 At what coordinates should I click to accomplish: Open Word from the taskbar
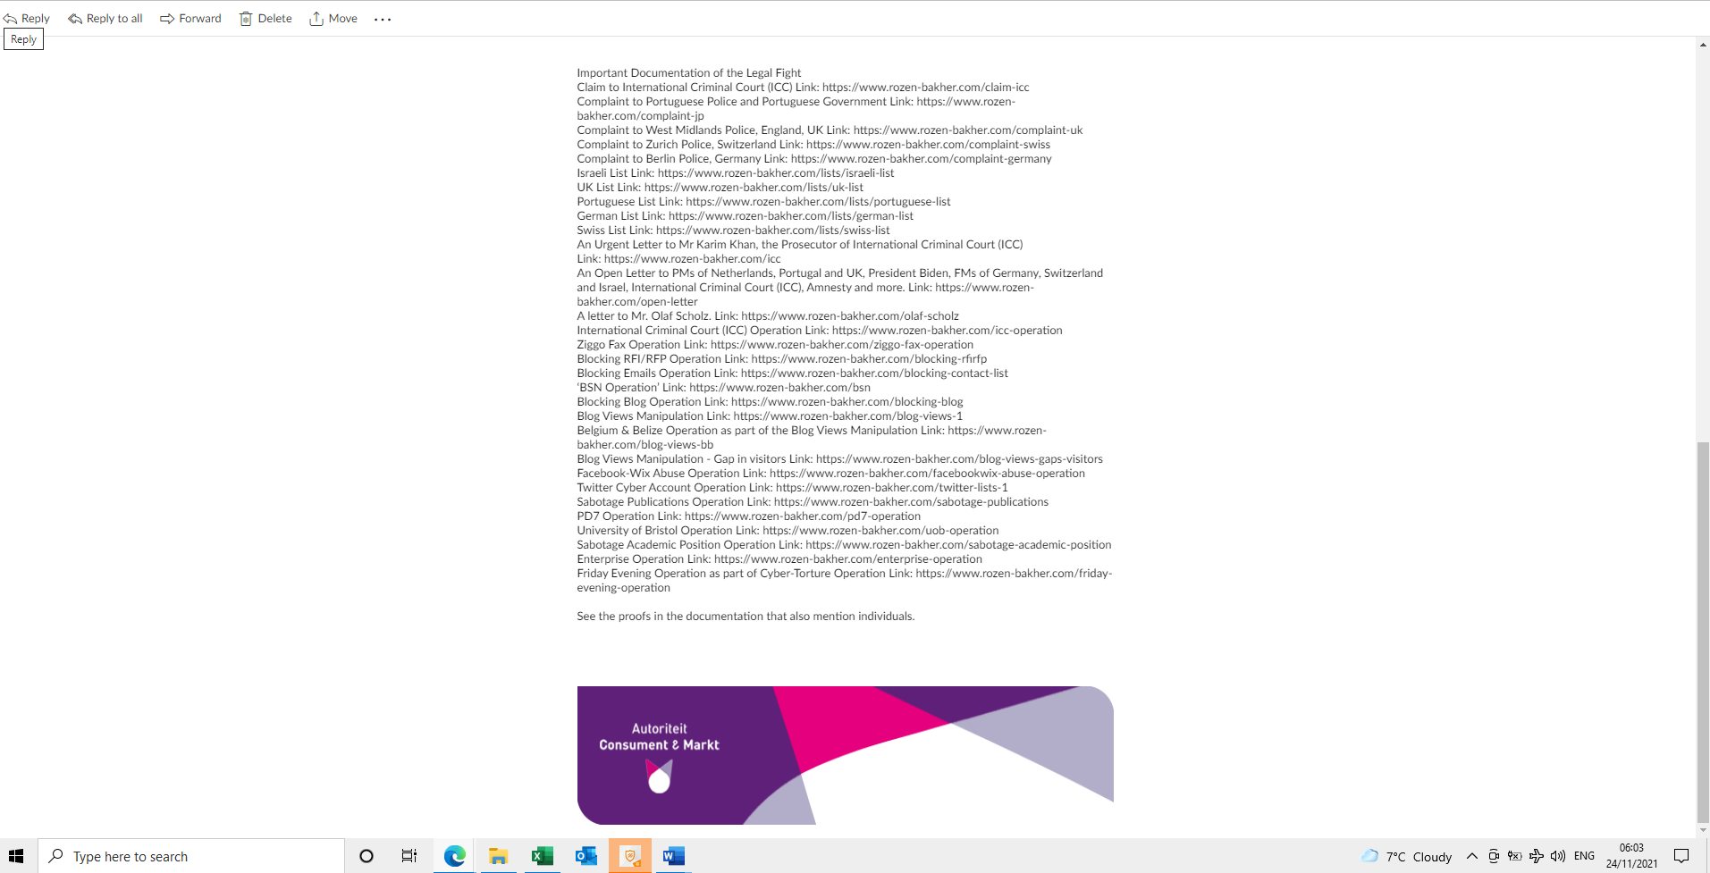[x=674, y=855]
